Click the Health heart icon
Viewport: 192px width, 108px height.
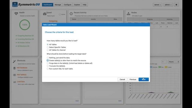pos(16,13)
